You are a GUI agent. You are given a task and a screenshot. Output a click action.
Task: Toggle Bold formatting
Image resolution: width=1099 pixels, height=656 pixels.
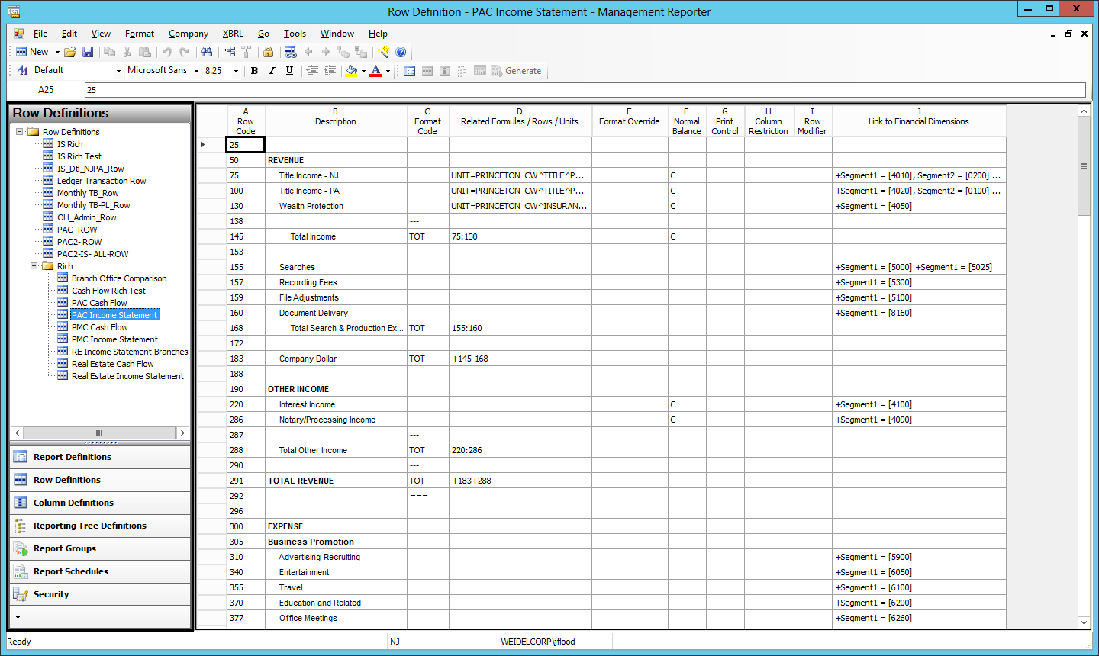tap(254, 71)
